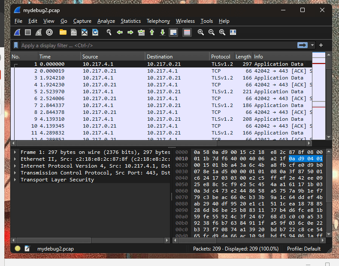This screenshot has width=339, height=266.
Task: Open the File menu
Action: tap(18, 21)
